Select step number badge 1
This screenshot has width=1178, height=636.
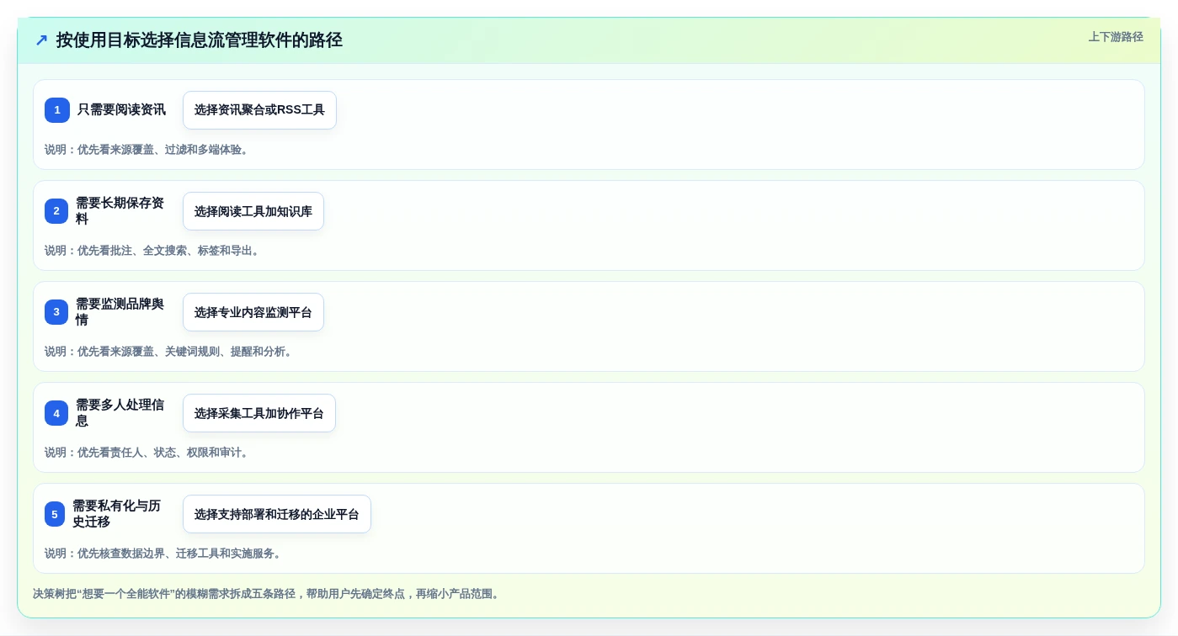pyautogui.click(x=57, y=110)
